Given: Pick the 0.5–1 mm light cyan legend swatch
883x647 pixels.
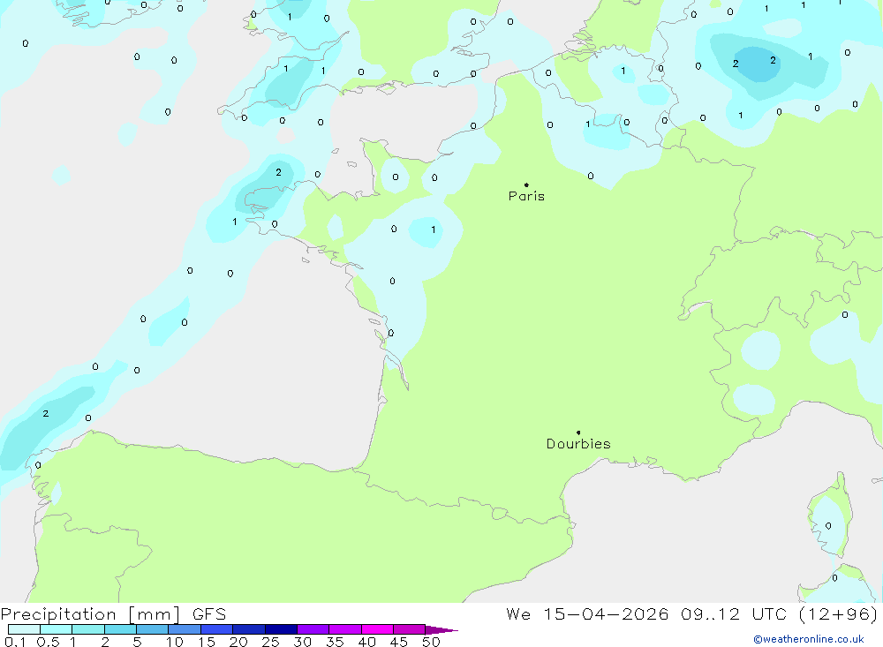Looking at the screenshot, I should pos(57,629).
